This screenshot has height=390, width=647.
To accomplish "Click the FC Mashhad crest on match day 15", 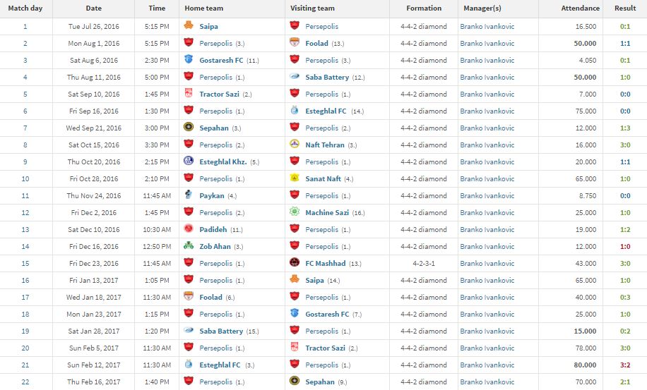I will 295,262.
